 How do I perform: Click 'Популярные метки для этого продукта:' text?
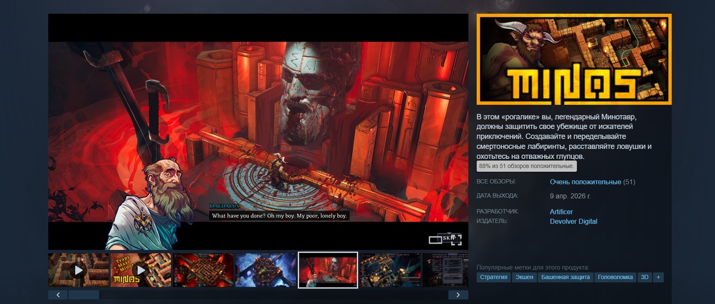tap(533, 268)
